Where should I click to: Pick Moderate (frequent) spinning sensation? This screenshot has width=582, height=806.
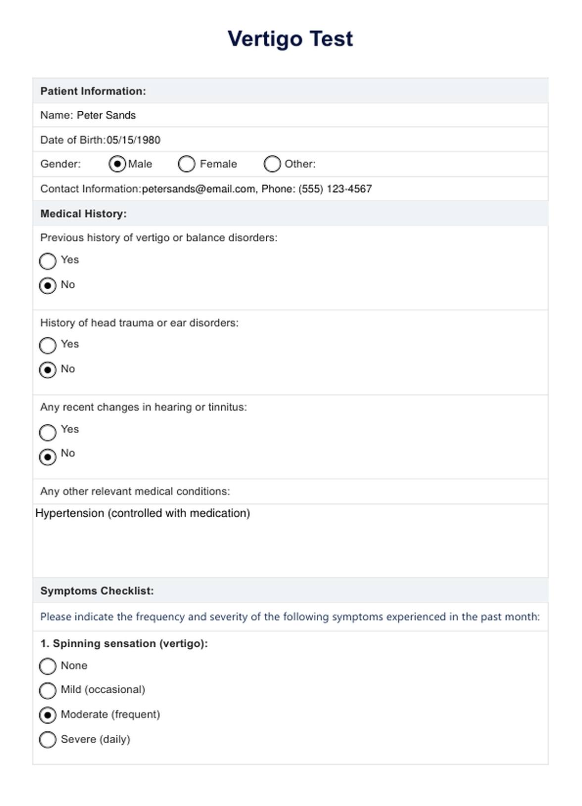pos(48,715)
